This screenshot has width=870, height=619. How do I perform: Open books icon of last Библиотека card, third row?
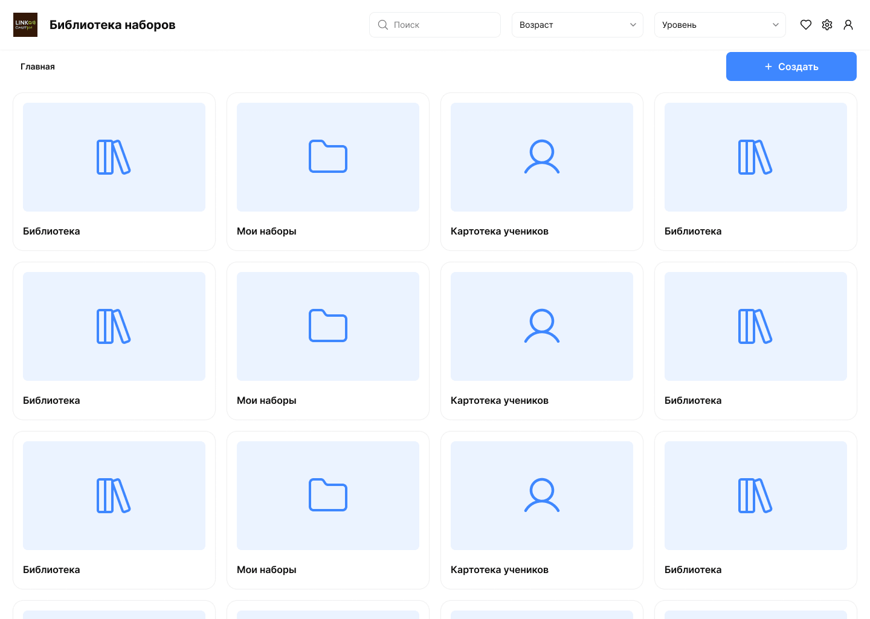pos(755,496)
